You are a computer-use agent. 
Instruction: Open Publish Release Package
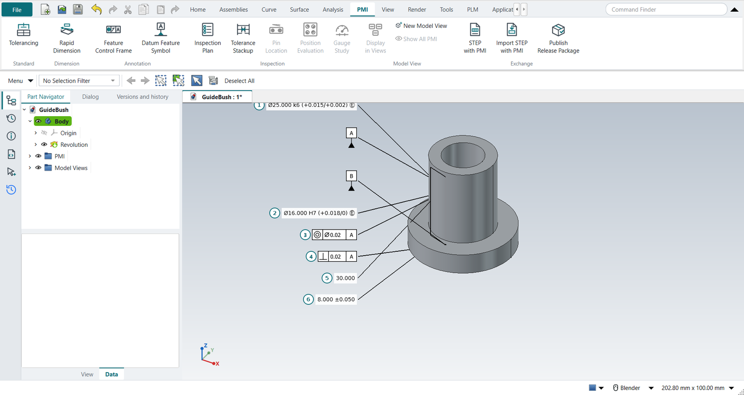point(558,38)
